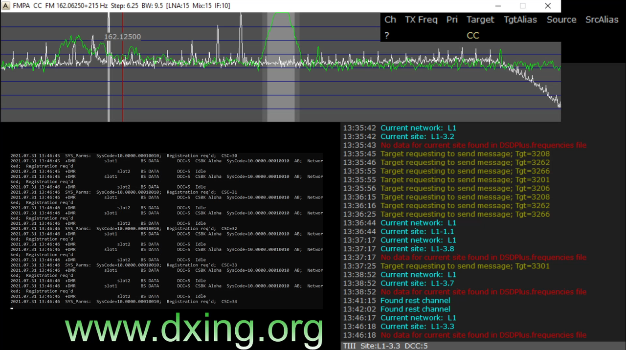Minimize the FMPA window

click(498, 6)
